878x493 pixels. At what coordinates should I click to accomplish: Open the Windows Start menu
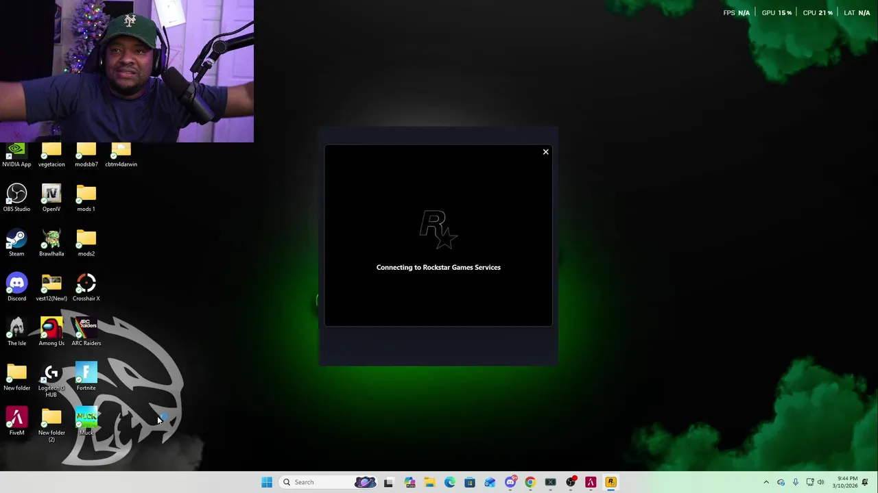click(267, 482)
